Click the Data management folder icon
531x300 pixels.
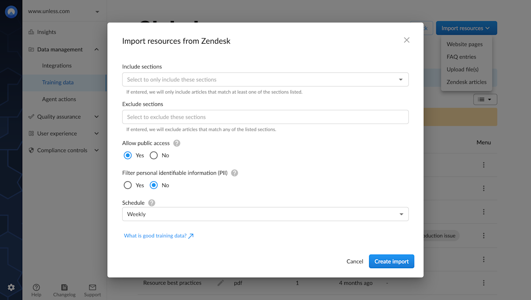[31, 49]
